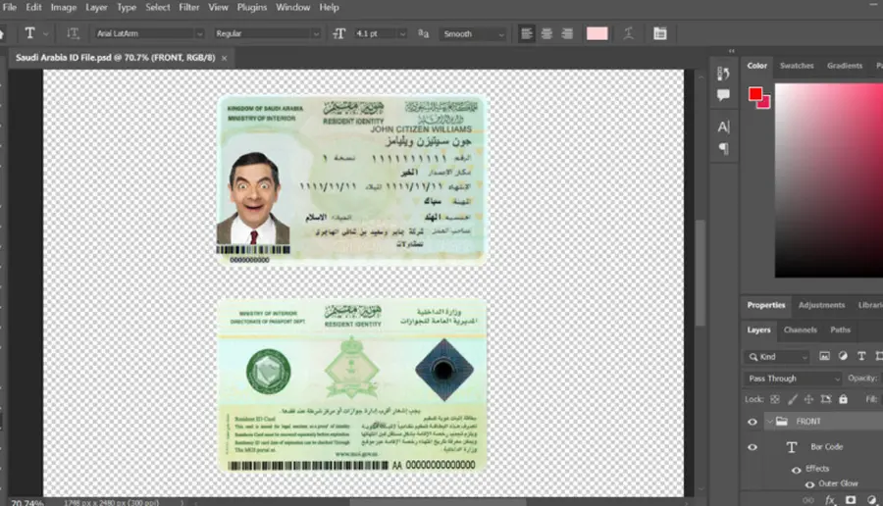Open the Paragraph panel icon in side strip
This screenshot has width=883, height=506.
(723, 149)
